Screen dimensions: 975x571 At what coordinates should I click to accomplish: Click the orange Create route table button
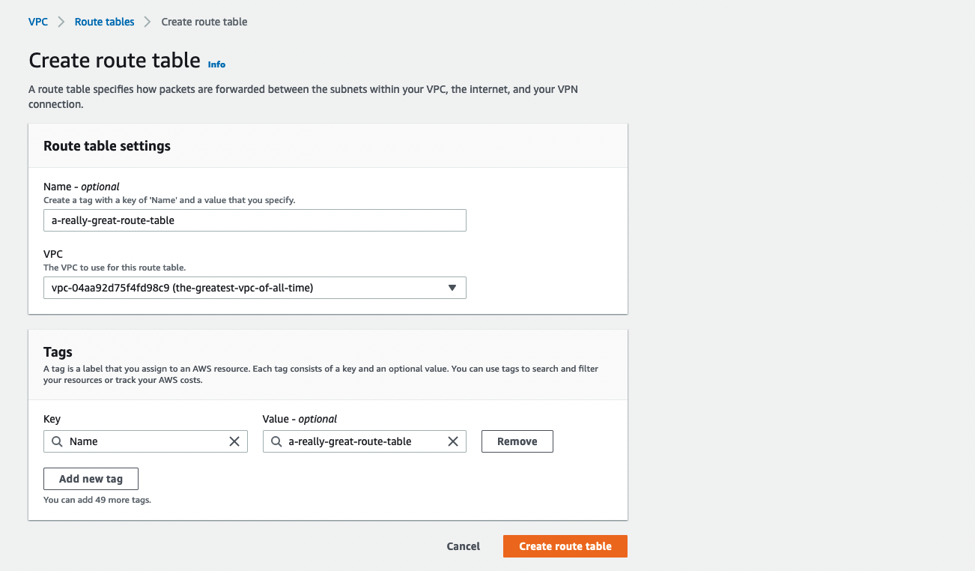tap(565, 546)
